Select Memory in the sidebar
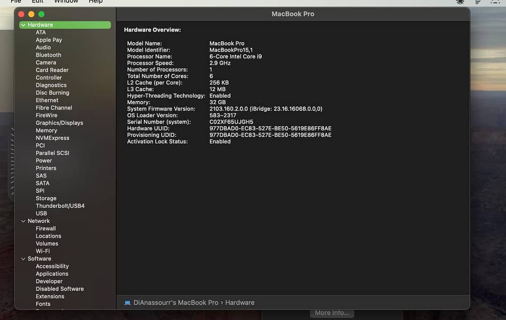The height and width of the screenshot is (320, 506). (47, 130)
